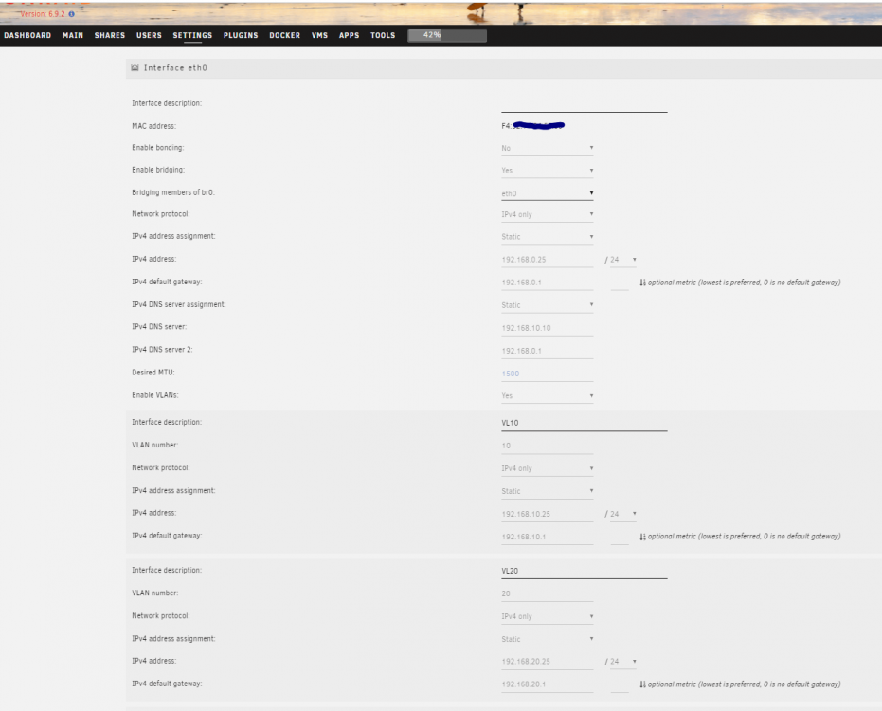Image resolution: width=882 pixels, height=711 pixels.
Task: Click the version info icon
Action: click(71, 14)
